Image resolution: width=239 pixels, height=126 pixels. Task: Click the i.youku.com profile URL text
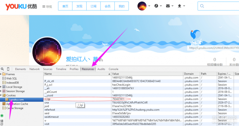pos(214,48)
